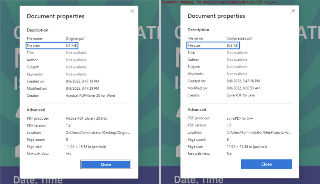Close the Original.pdf properties dialog via X
The height and width of the screenshot is (184, 320).
coord(132,11)
